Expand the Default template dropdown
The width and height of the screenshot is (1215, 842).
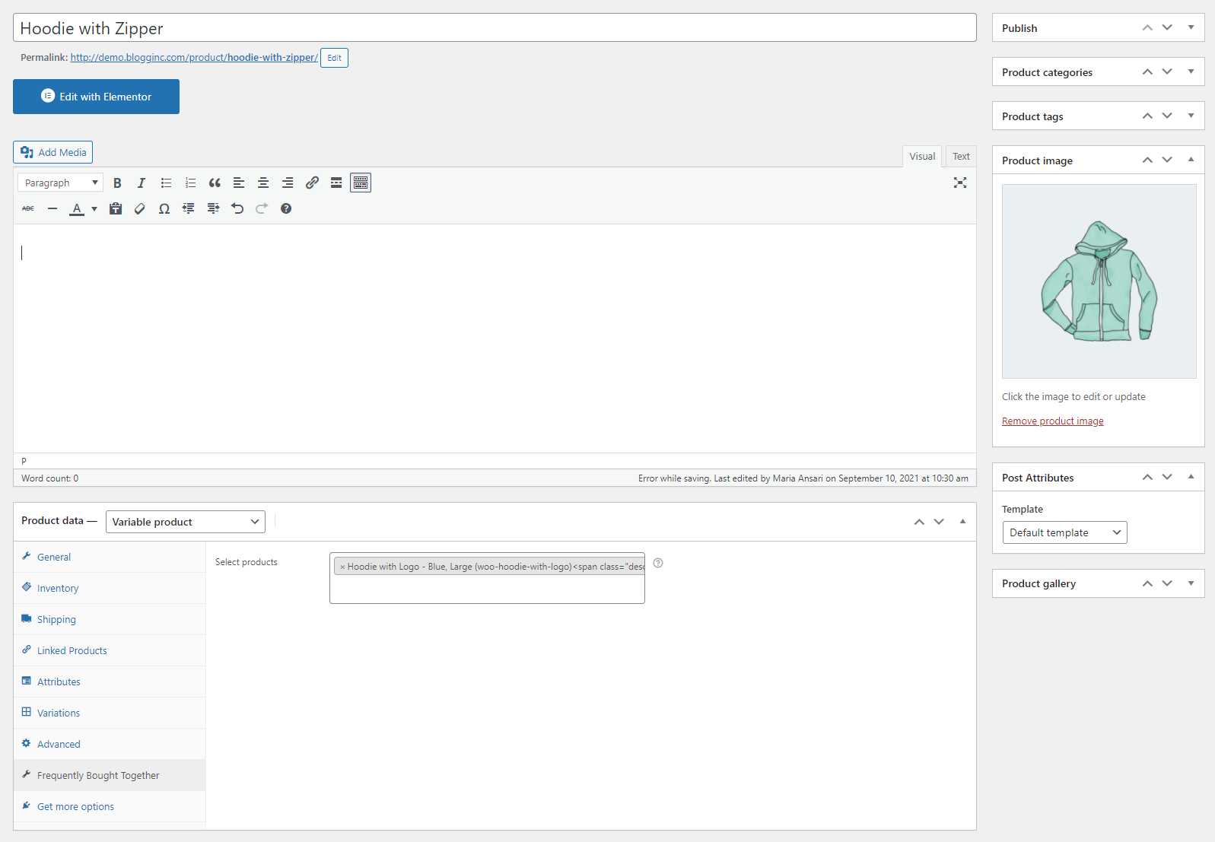pyautogui.click(x=1064, y=532)
